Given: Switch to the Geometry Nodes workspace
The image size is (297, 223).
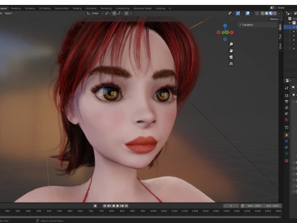Looking at the screenshot, I should click(x=142, y=9).
